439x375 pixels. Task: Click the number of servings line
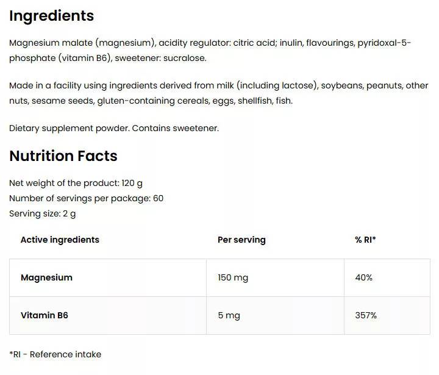(x=86, y=198)
